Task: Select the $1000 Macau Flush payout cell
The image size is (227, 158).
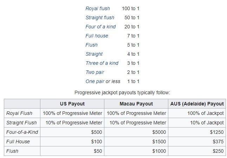Action: coord(159,151)
